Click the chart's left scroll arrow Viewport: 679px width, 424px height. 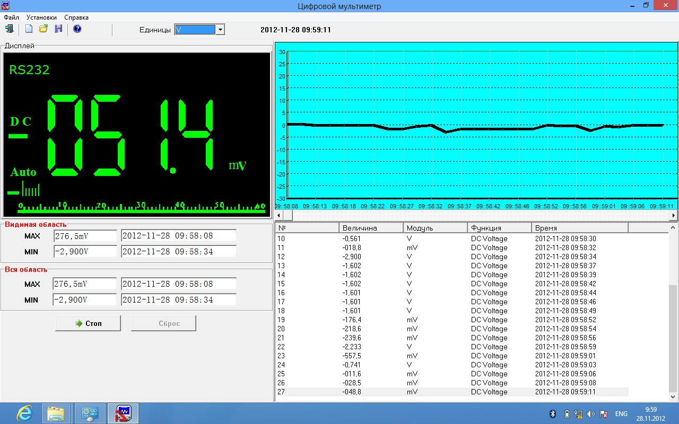(280, 216)
